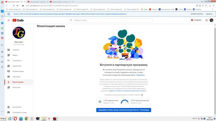Focus the Studio search field

[x=110, y=20]
